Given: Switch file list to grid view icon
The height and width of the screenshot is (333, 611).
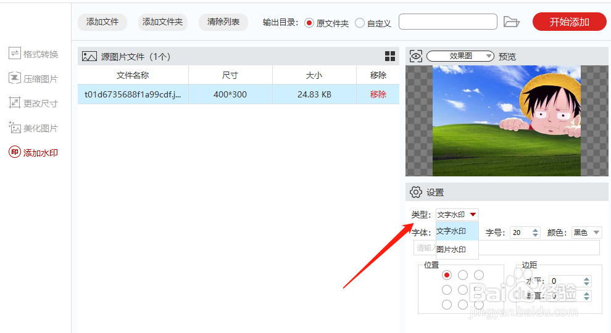Looking at the screenshot, I should [x=390, y=57].
